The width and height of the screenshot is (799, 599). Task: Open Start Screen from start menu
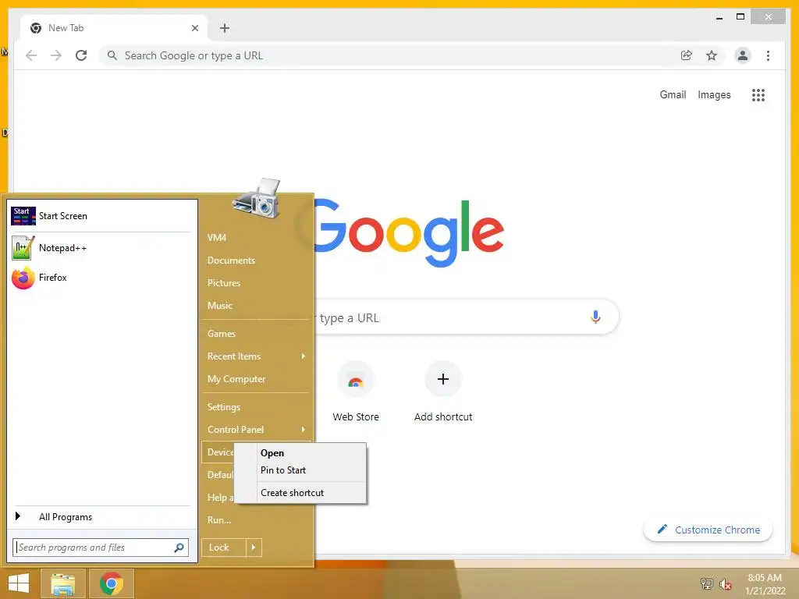click(x=101, y=216)
